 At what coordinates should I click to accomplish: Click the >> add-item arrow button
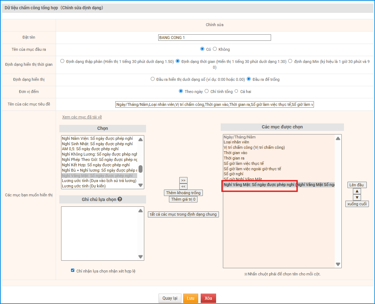[x=183, y=180]
